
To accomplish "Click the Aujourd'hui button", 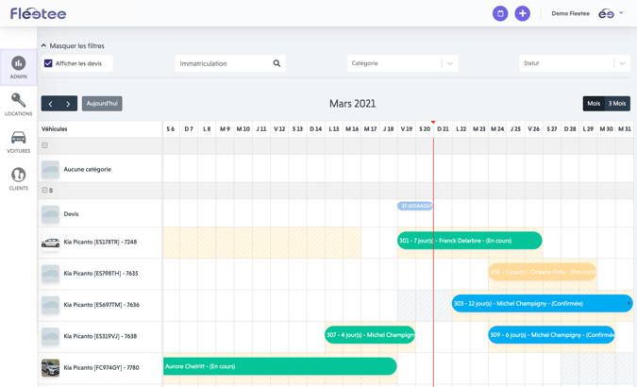I will (x=102, y=104).
